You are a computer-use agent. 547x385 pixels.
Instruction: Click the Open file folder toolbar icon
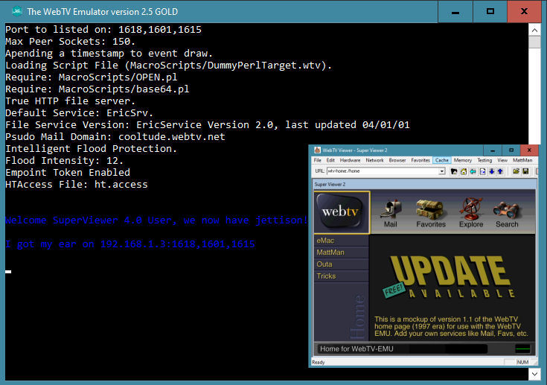click(x=516, y=171)
